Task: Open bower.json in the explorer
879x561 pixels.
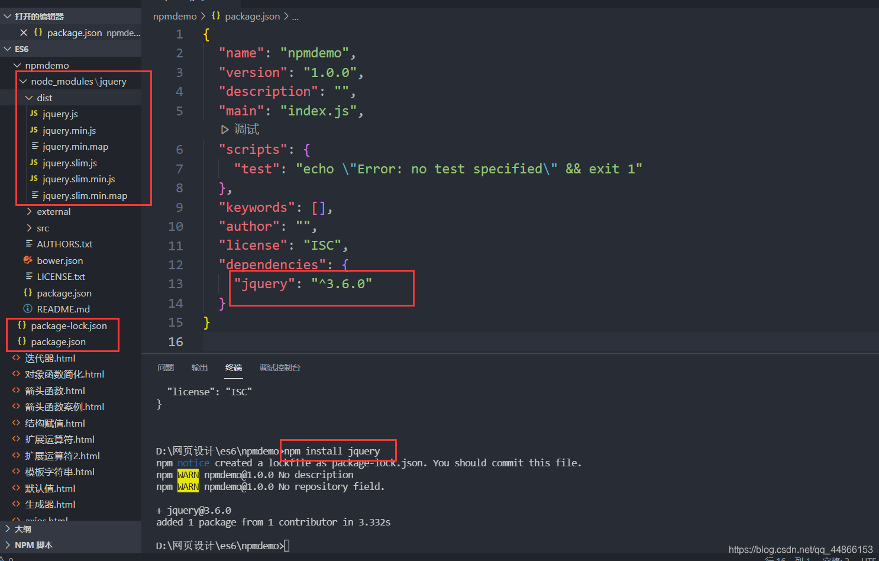Action: point(60,260)
